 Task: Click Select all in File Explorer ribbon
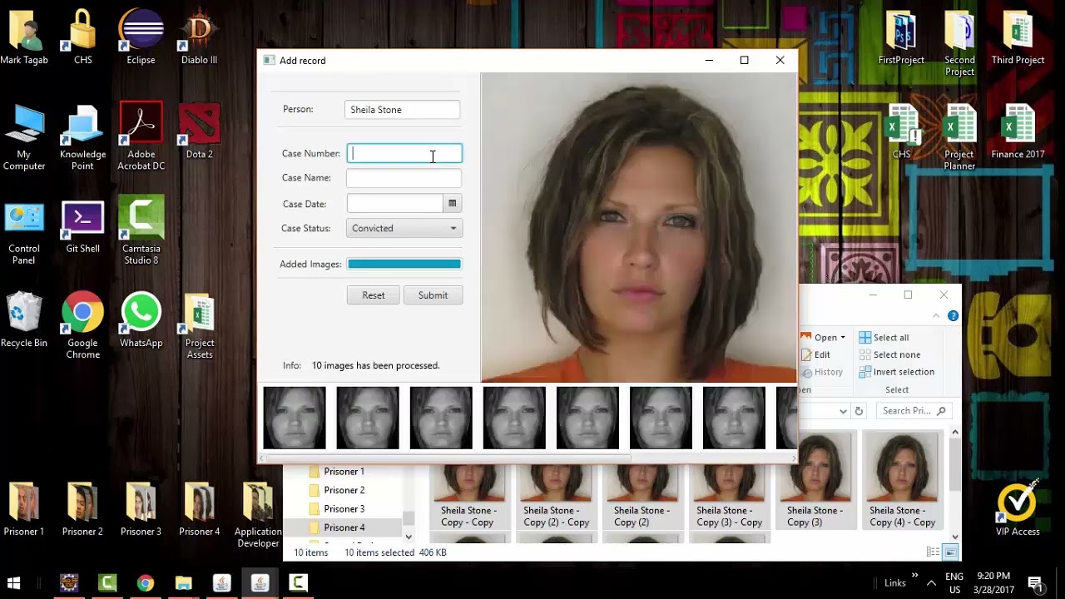884,338
